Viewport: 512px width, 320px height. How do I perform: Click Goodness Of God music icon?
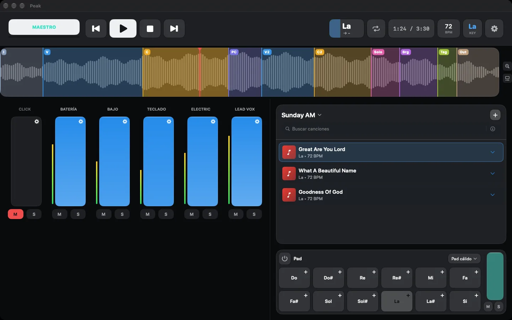click(289, 195)
